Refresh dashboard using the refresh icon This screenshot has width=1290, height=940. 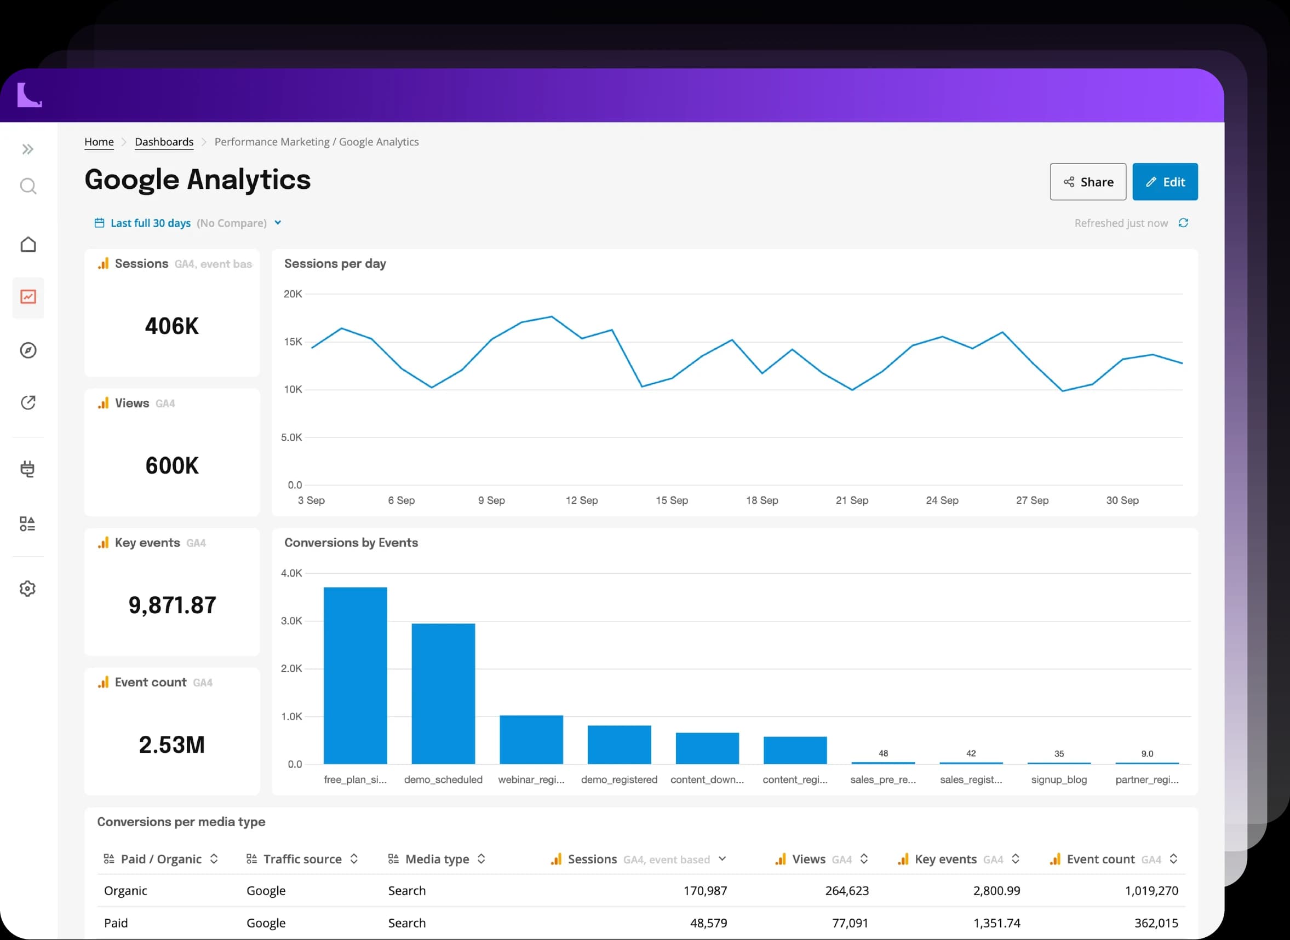1184,223
